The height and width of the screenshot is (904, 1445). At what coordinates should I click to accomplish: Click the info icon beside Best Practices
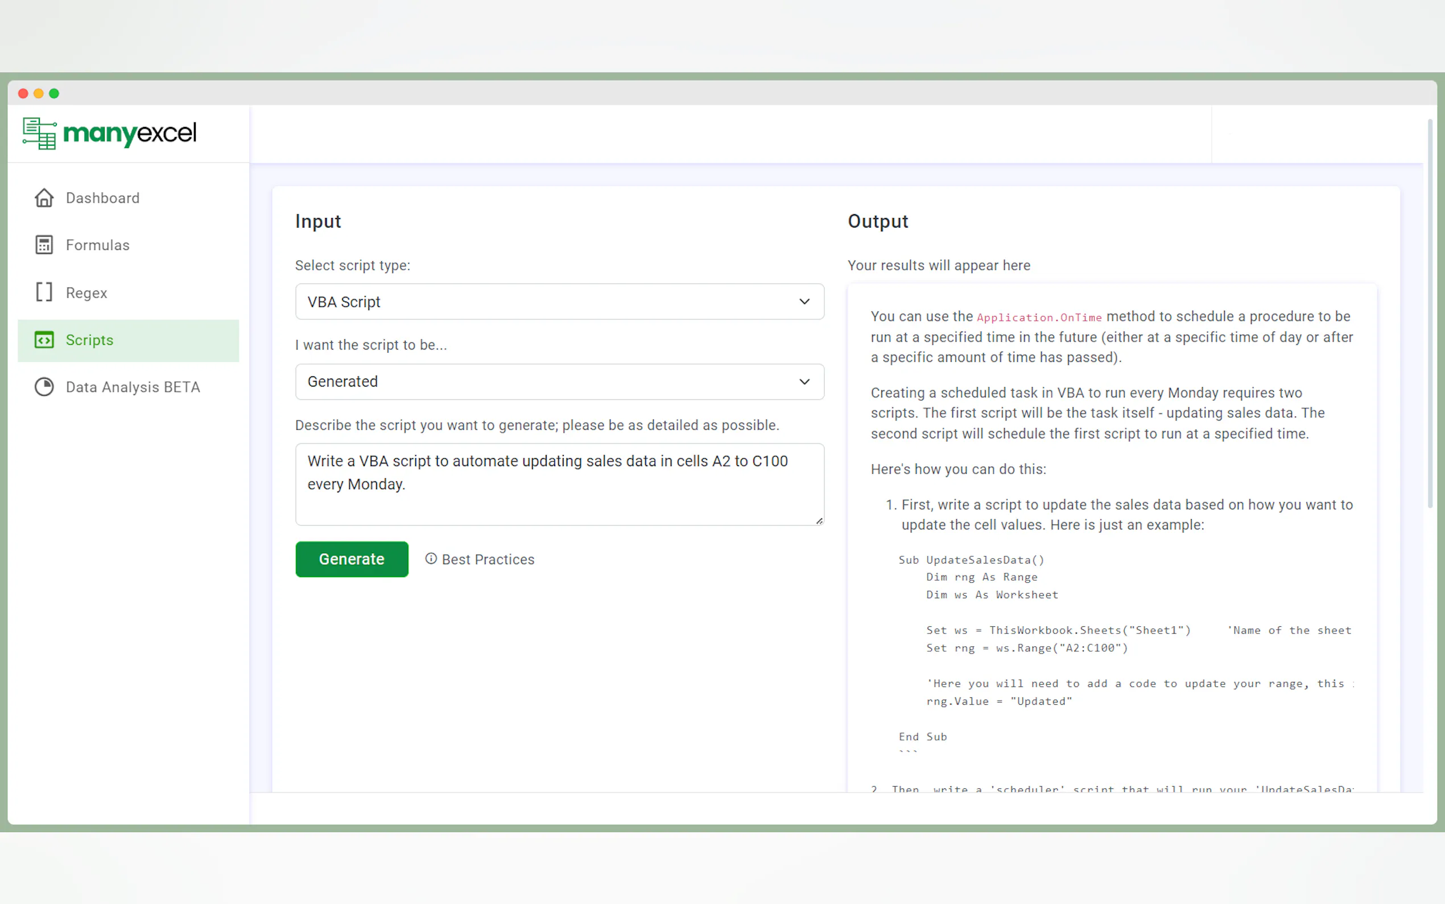[x=431, y=558]
